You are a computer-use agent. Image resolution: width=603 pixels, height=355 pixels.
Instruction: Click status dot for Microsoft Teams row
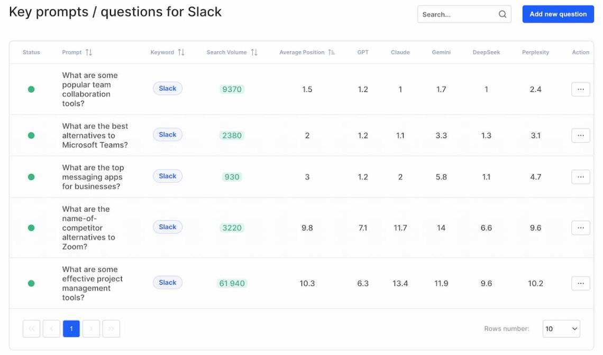(32, 135)
